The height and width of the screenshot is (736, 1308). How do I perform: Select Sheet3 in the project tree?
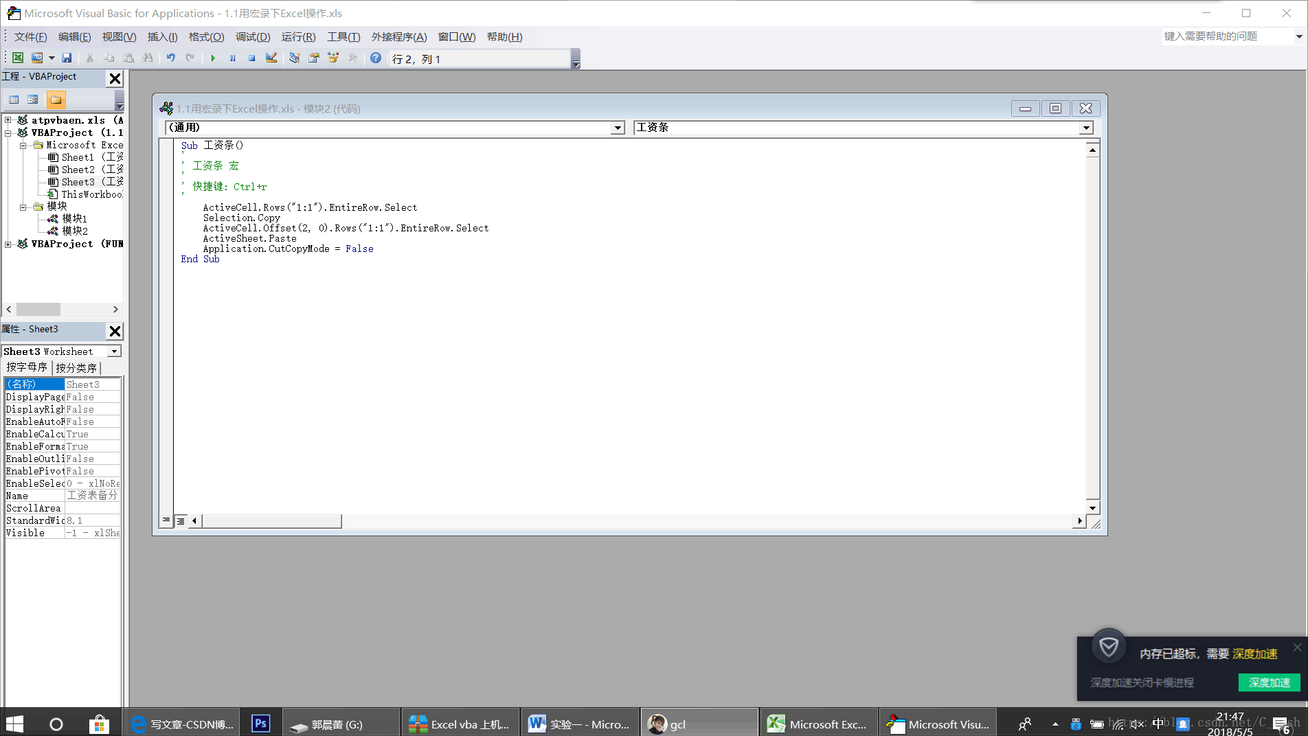point(85,182)
